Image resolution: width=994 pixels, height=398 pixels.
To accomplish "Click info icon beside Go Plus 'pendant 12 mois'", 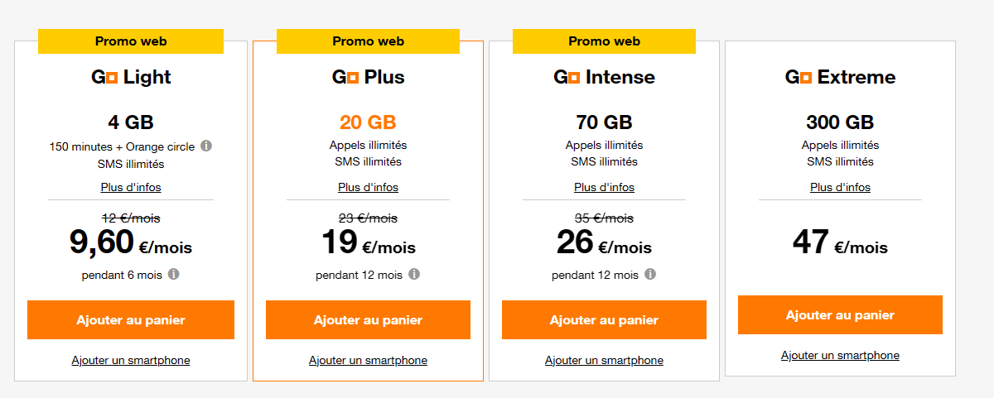I will [x=414, y=274].
